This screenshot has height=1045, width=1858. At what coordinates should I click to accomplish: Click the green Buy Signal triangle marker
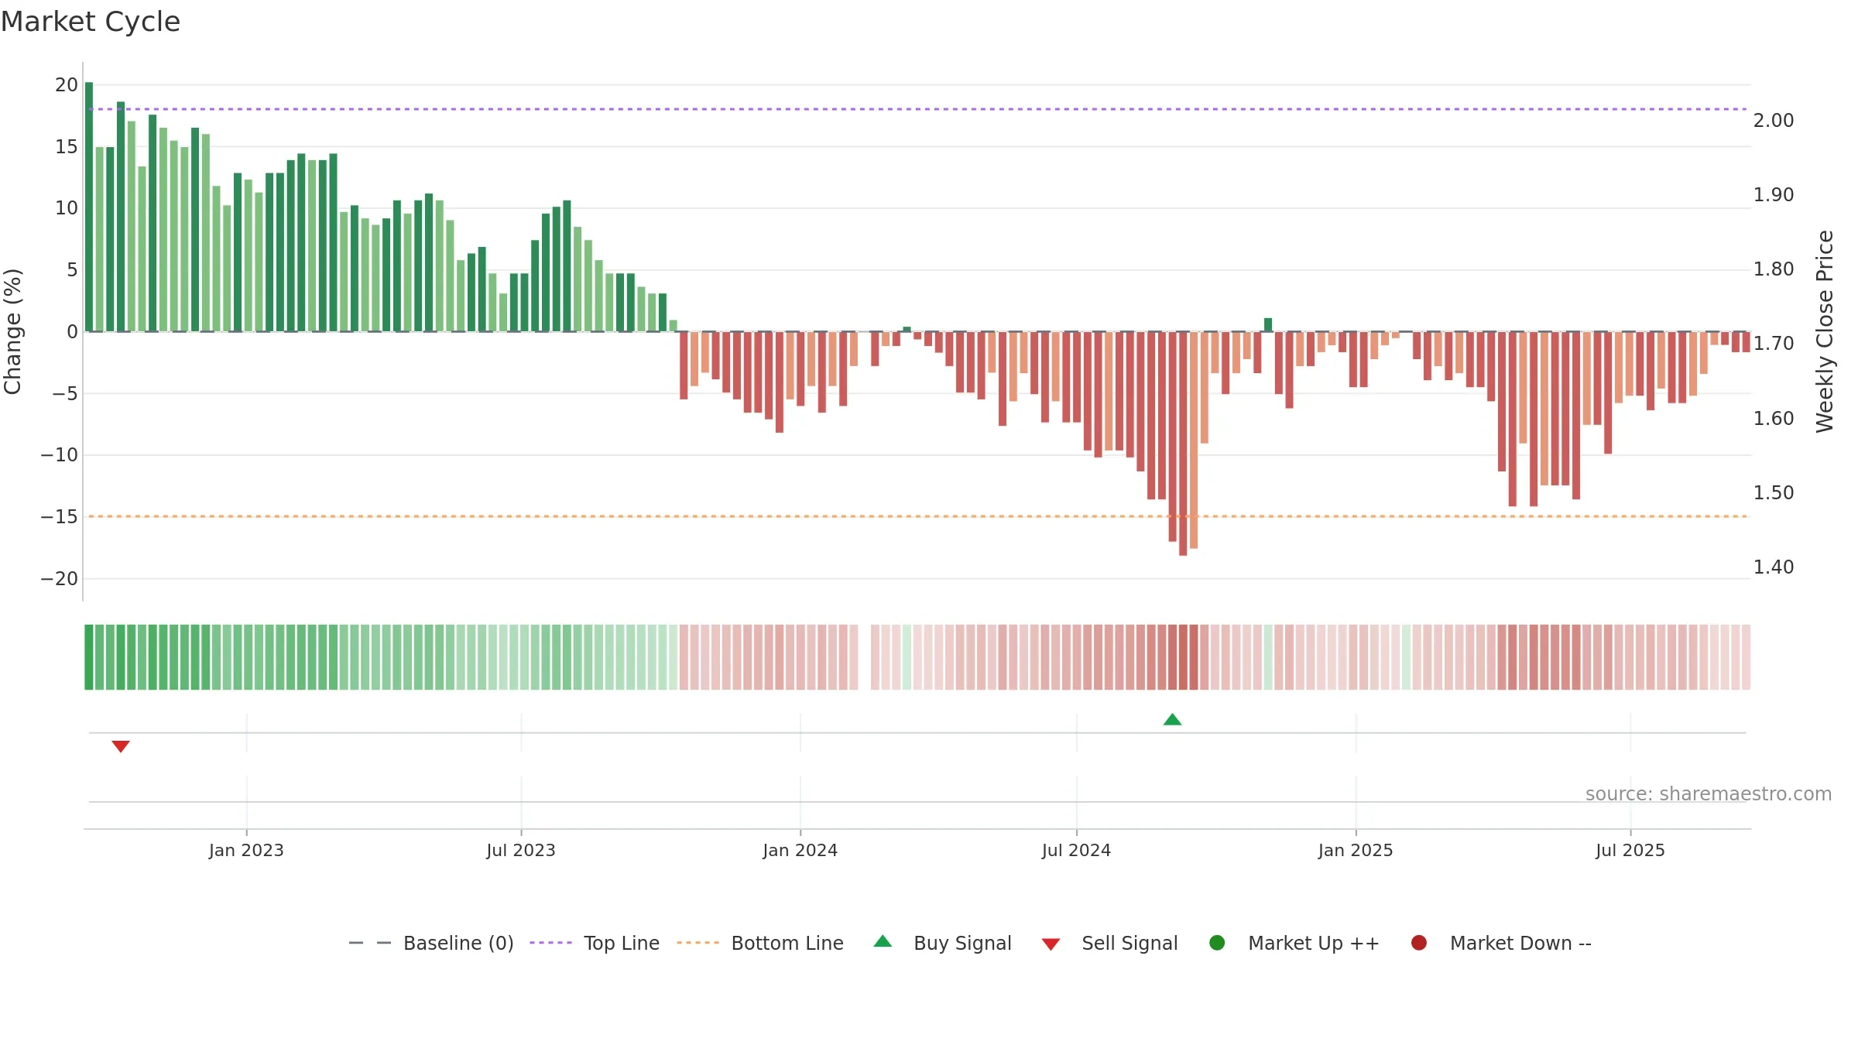(x=1172, y=720)
